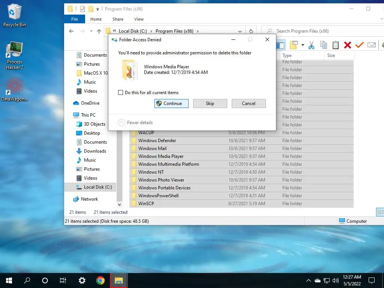
Task: Minimize the Folder Access Denied dialog
Action: [233, 39]
